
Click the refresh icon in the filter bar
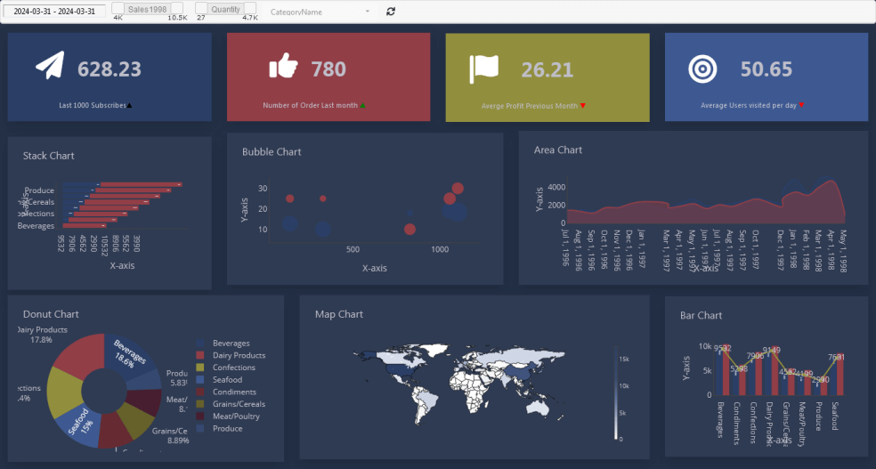click(x=391, y=12)
